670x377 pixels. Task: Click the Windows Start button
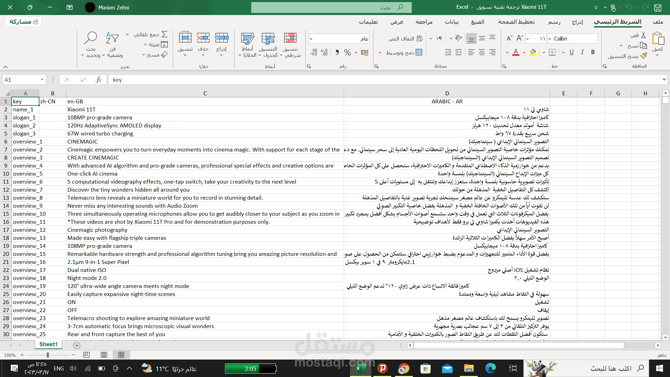[x=659, y=368]
